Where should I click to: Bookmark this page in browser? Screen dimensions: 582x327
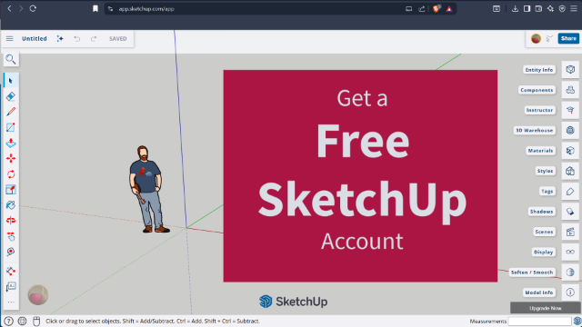point(95,8)
